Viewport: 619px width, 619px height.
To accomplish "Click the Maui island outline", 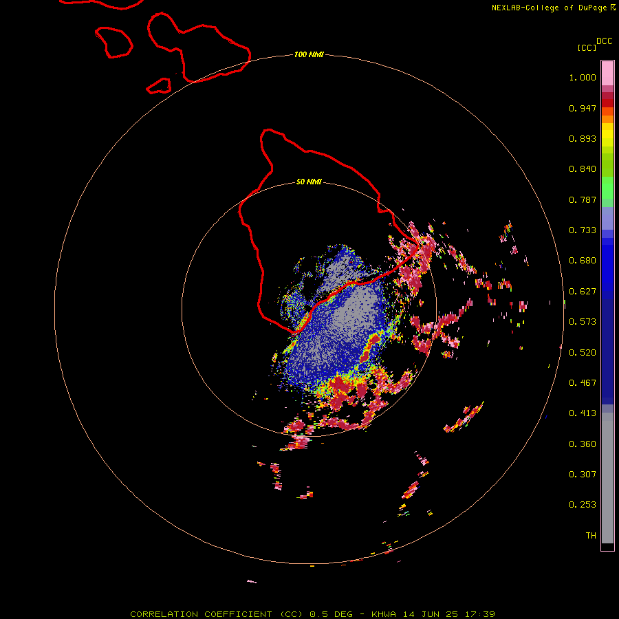I will 199,47.
